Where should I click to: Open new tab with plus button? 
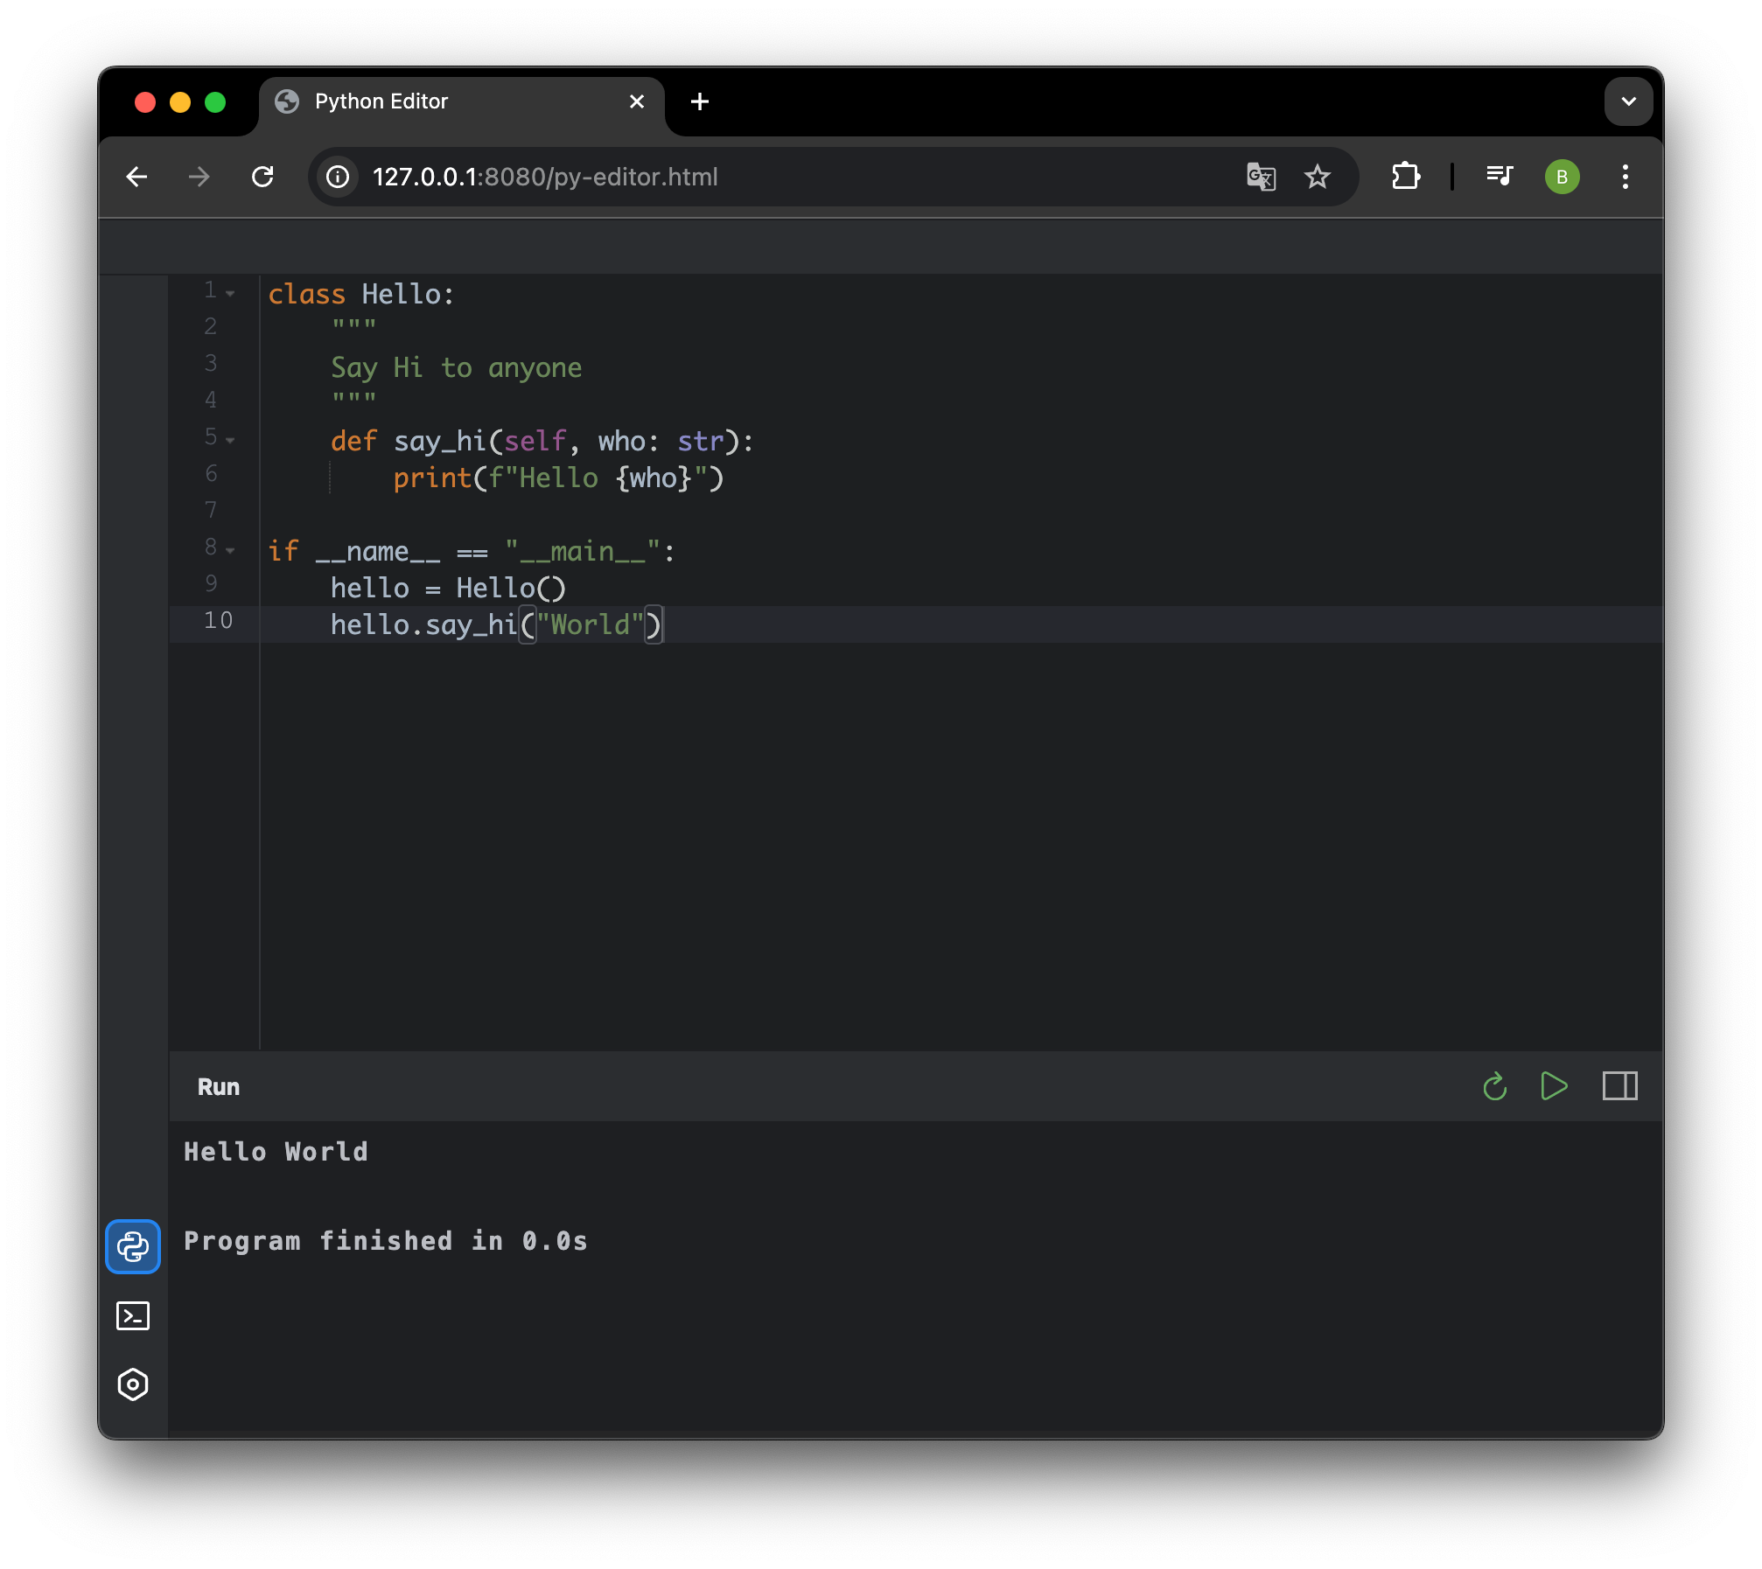(700, 101)
